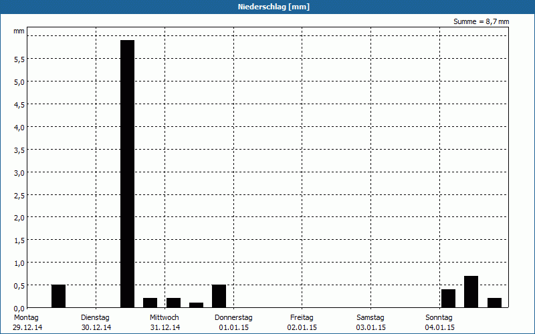535x334 pixels.
Task: Click the tallest bar on Dienstag
Action: [x=128, y=174]
